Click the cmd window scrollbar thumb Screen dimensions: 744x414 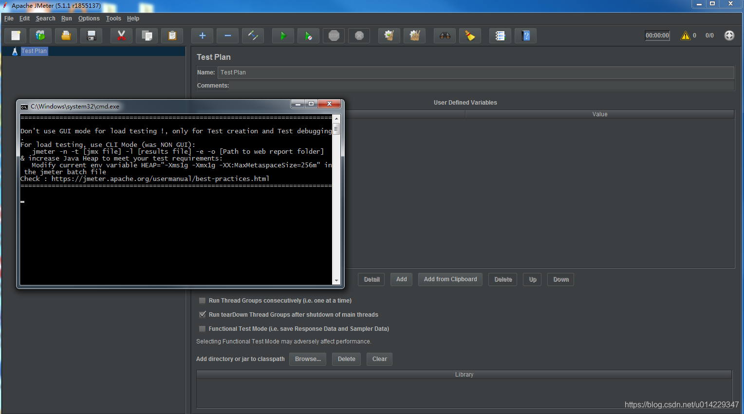tap(336, 129)
